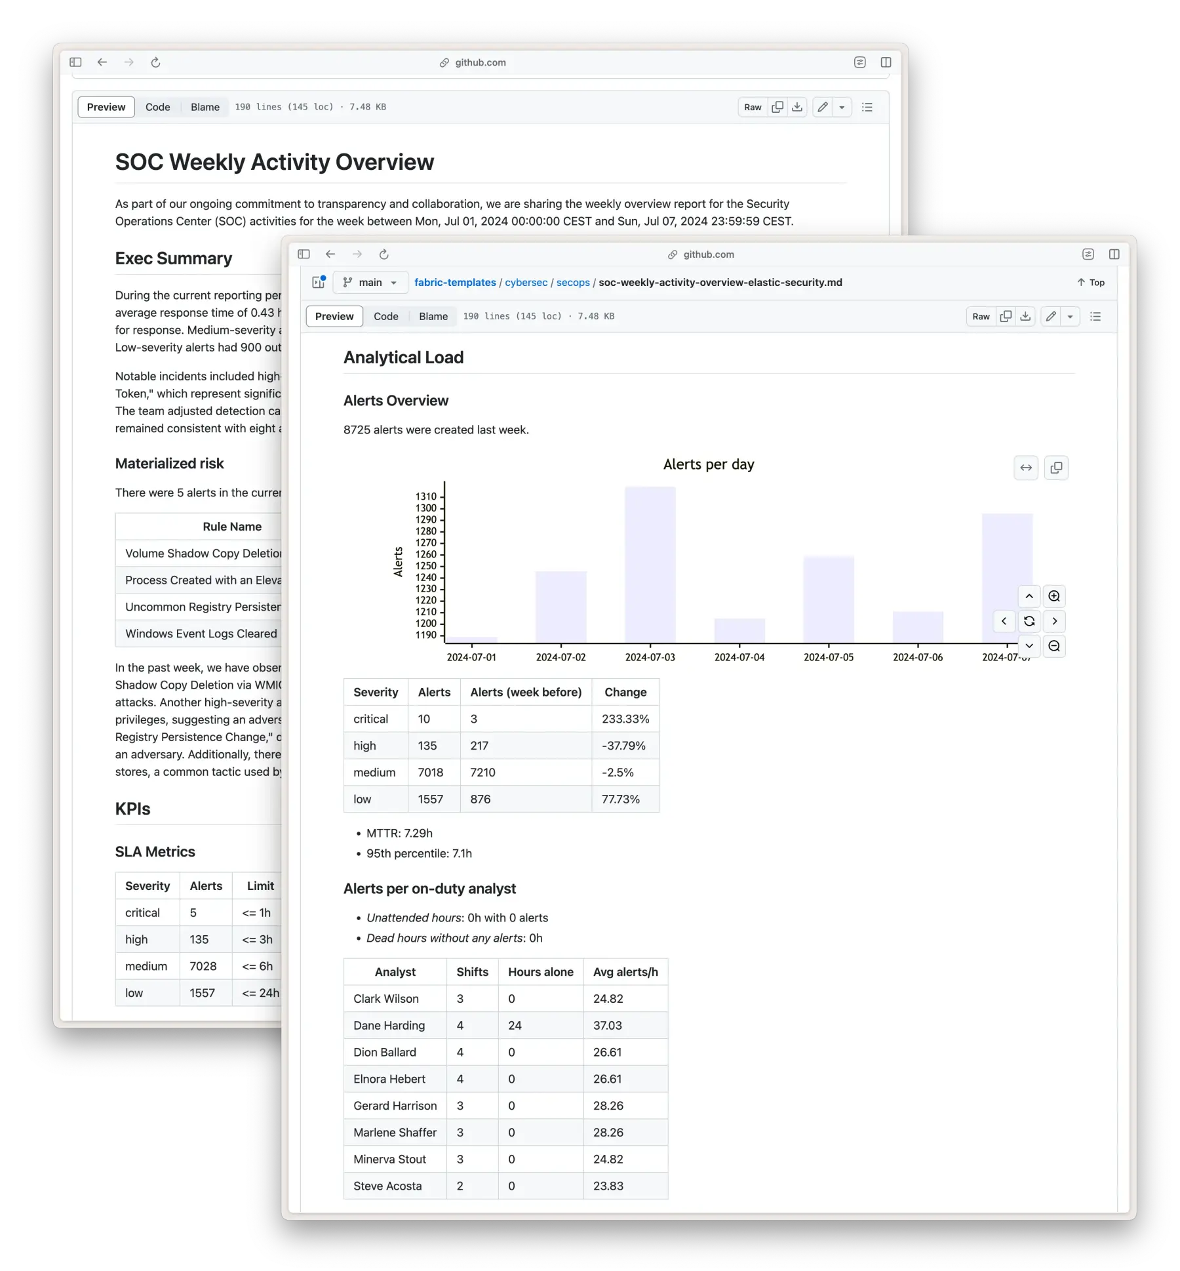Open the edit options caret next to pencil

tap(1071, 316)
